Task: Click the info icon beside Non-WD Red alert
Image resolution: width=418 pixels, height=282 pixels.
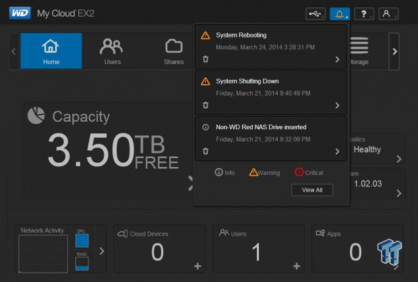Action: [206, 127]
